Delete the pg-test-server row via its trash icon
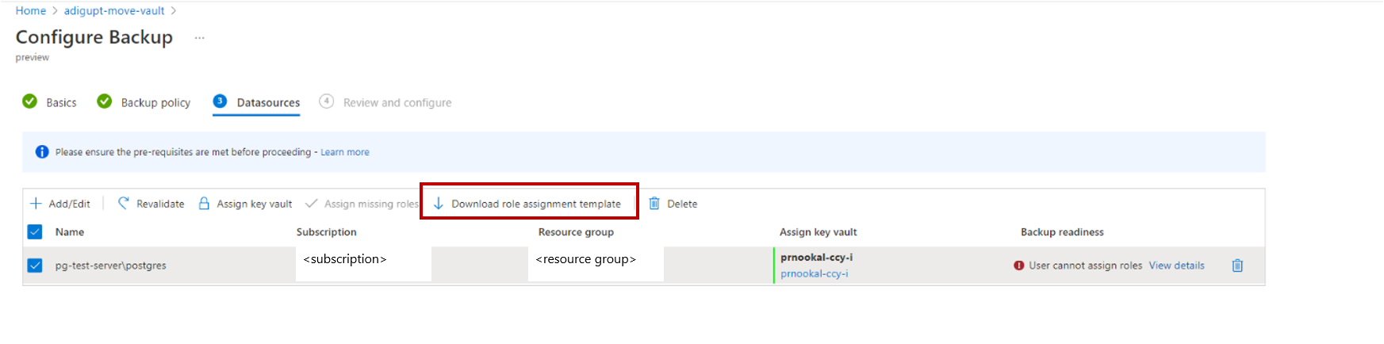The image size is (1384, 344). [x=1237, y=266]
